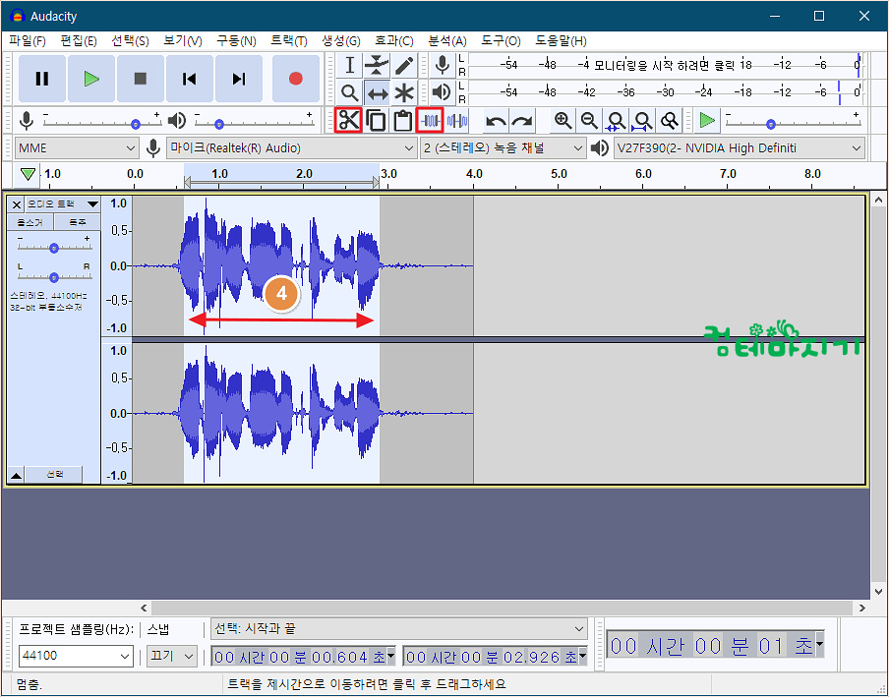This screenshot has width=889, height=697.
Task: Click the horizontal scrollbar right arrow
Action: pyautogui.click(x=861, y=609)
